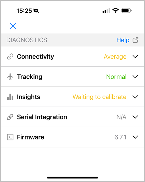
Task: Tap the Average connectivity status
Action: coord(115,57)
